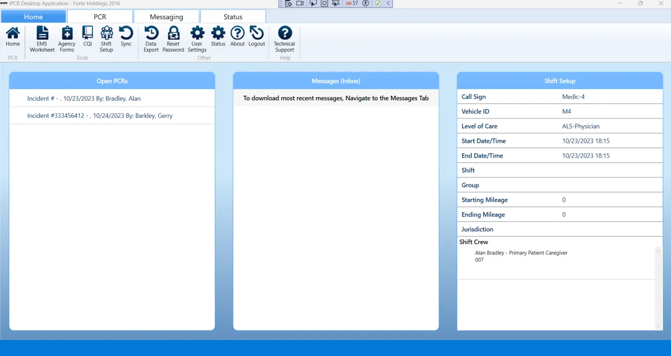Open Shift Setup from the ribbon

[x=106, y=39]
